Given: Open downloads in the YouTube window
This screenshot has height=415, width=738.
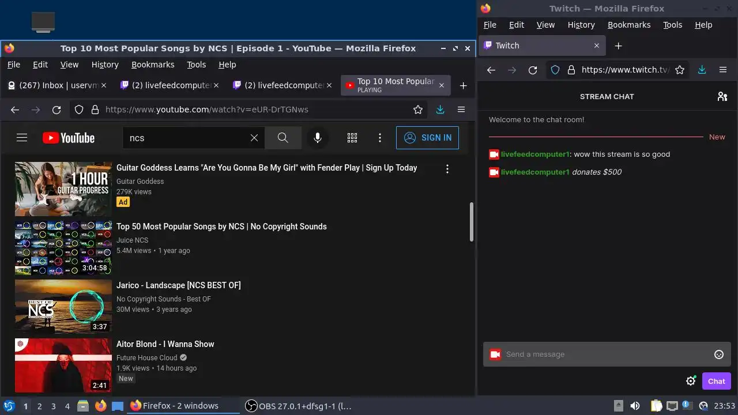Looking at the screenshot, I should pos(440,110).
